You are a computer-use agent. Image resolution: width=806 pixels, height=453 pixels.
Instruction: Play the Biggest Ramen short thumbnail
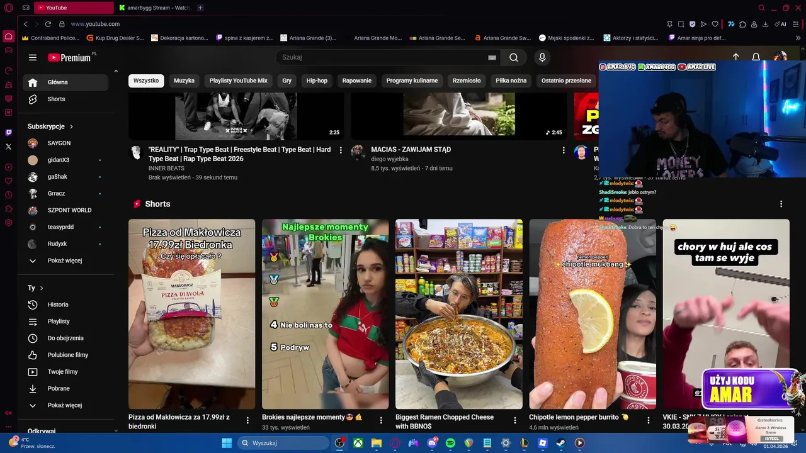pos(459,314)
